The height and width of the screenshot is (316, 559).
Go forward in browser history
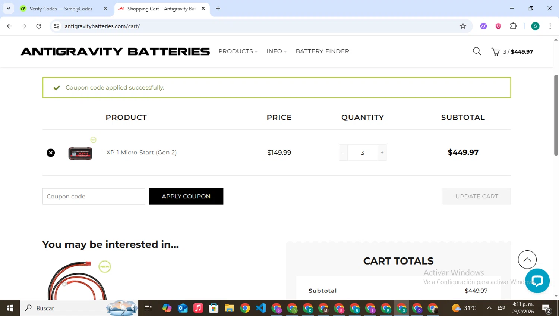click(24, 26)
